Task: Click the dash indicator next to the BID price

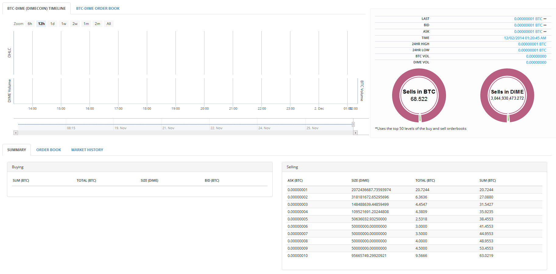Action: pyautogui.click(x=545, y=25)
